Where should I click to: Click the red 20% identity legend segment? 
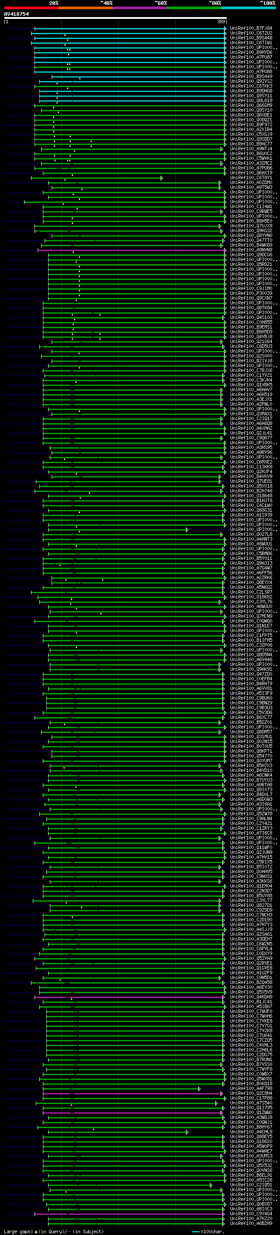click(31, 8)
